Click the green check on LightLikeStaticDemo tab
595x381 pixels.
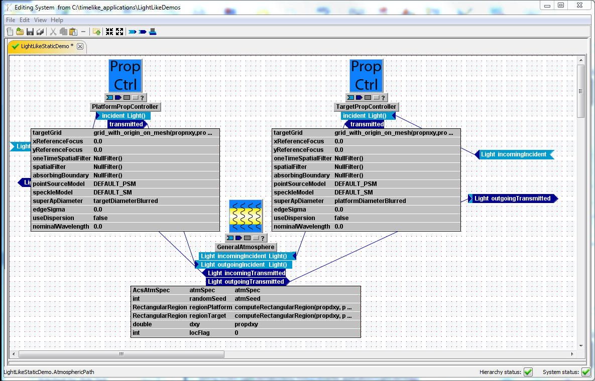point(15,46)
